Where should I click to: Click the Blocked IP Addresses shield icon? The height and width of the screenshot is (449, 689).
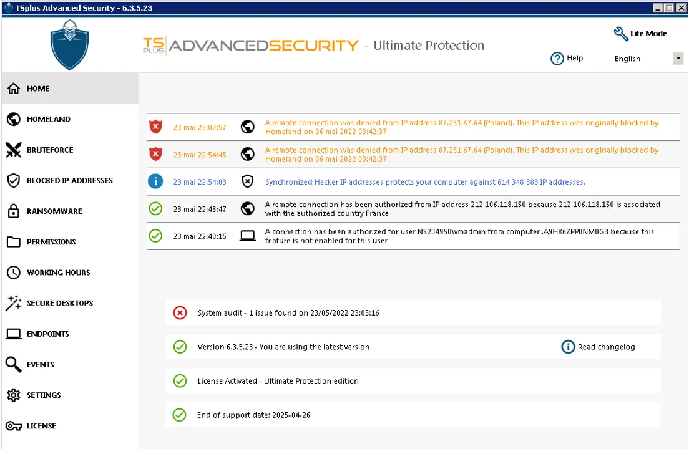pos(14,181)
